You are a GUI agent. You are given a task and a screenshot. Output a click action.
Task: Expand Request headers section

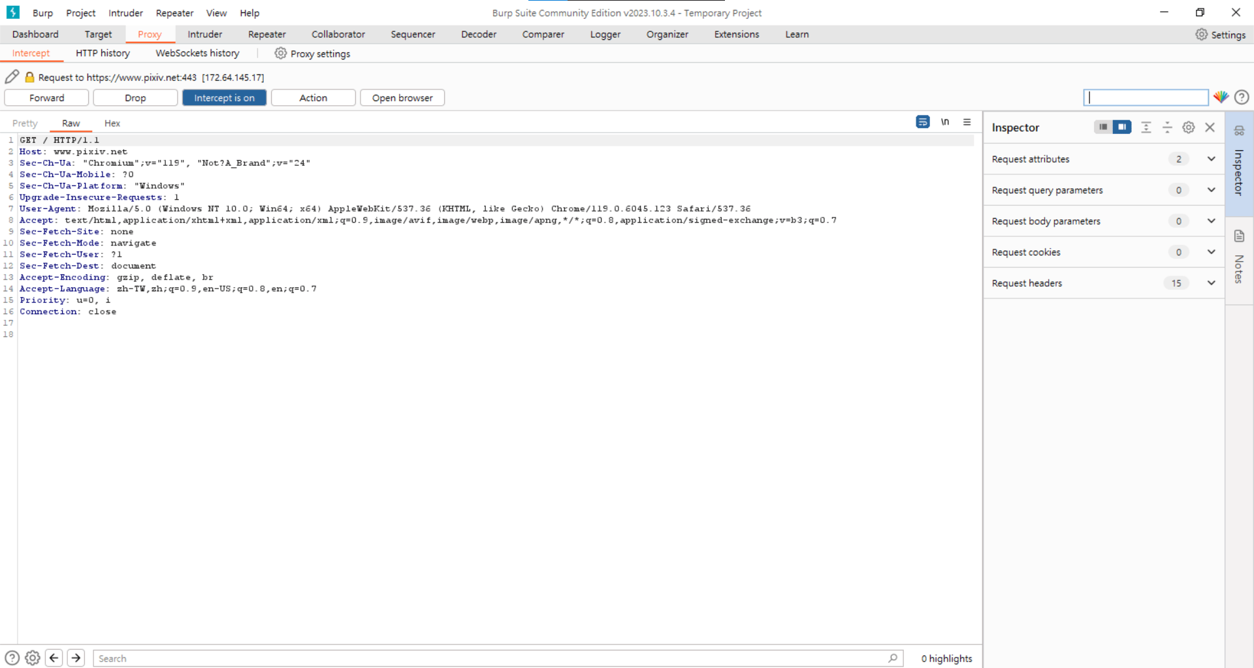click(x=1104, y=283)
